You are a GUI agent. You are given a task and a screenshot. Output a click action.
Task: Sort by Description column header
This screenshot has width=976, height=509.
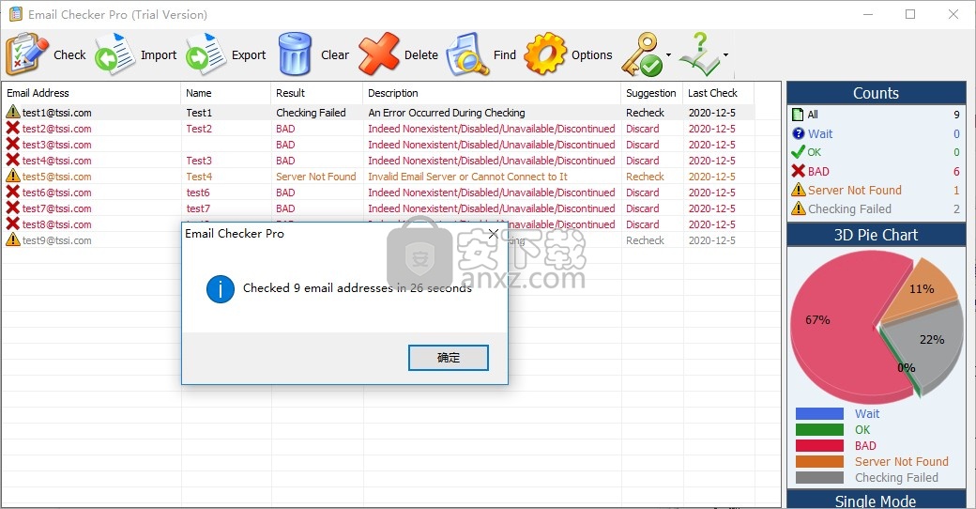[x=492, y=93]
